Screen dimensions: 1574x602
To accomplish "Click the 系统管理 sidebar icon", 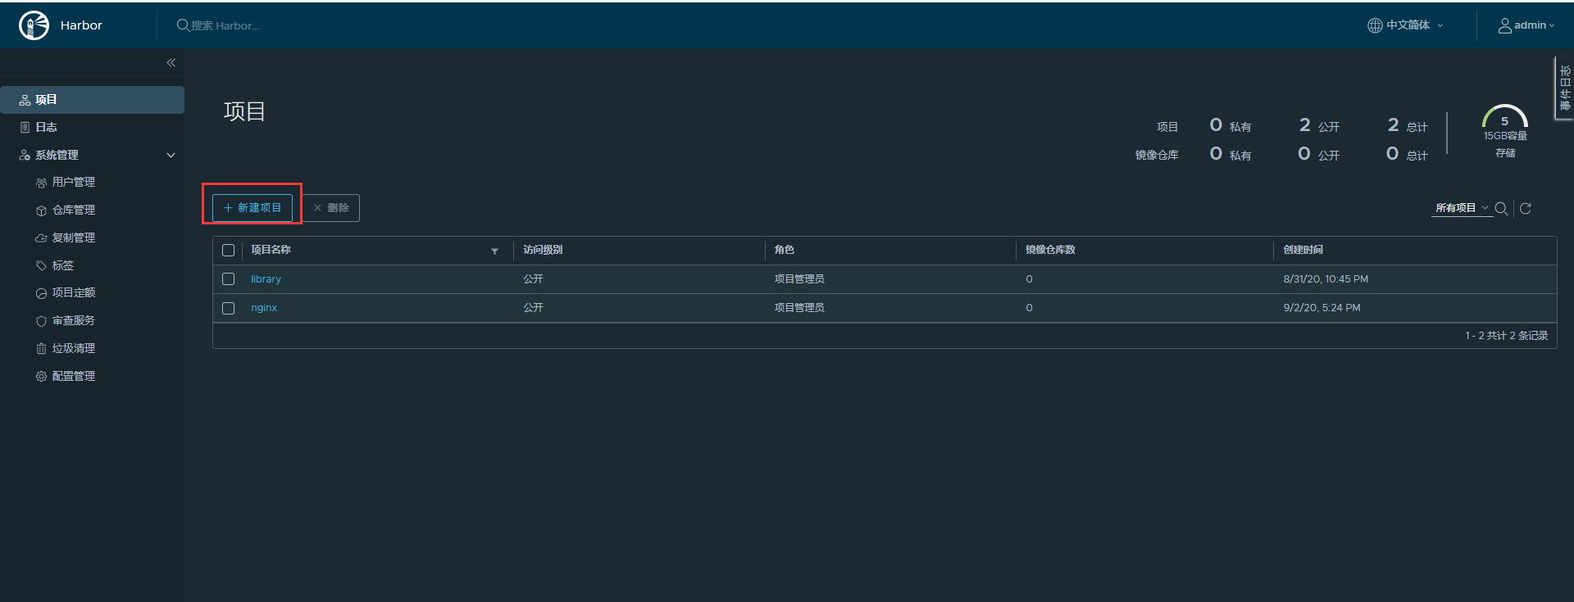I will (25, 155).
